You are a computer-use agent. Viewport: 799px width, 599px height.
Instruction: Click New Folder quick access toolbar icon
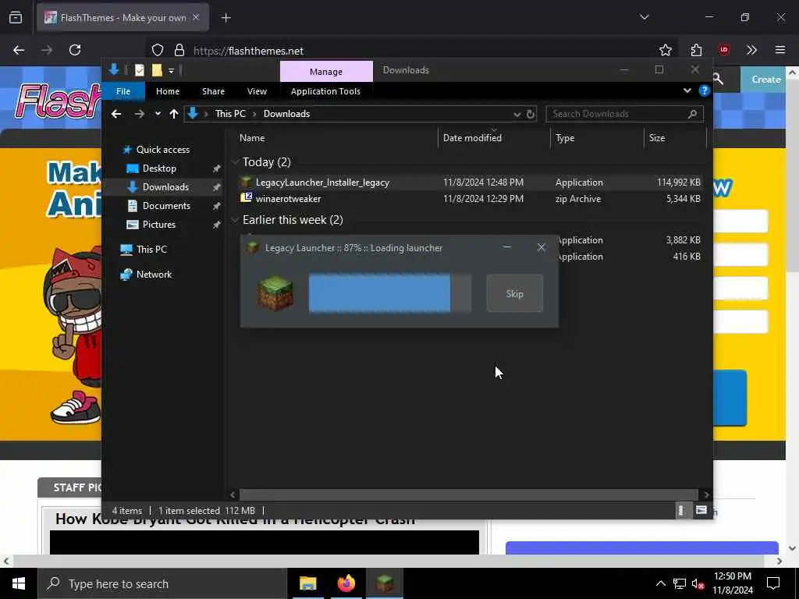157,70
